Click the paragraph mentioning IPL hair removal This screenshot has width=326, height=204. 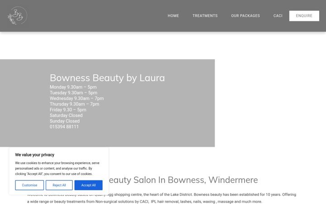(x=162, y=198)
